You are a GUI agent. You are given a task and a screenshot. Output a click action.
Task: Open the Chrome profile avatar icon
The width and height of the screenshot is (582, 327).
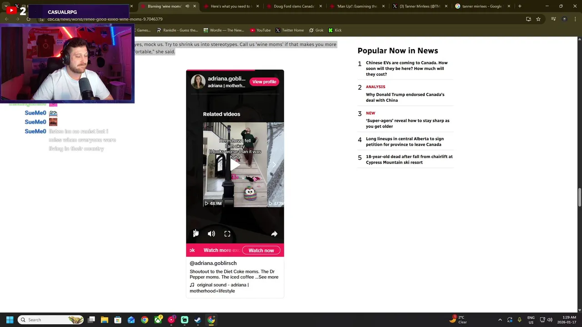tap(565, 19)
